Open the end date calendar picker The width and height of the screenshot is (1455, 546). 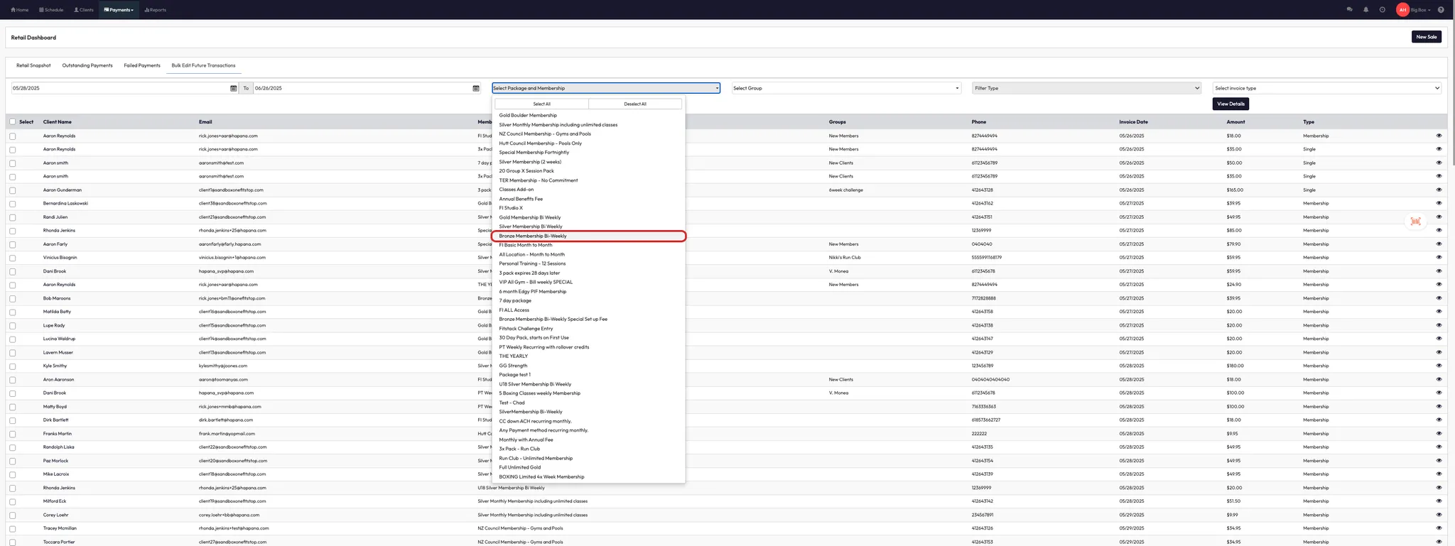pyautogui.click(x=476, y=88)
